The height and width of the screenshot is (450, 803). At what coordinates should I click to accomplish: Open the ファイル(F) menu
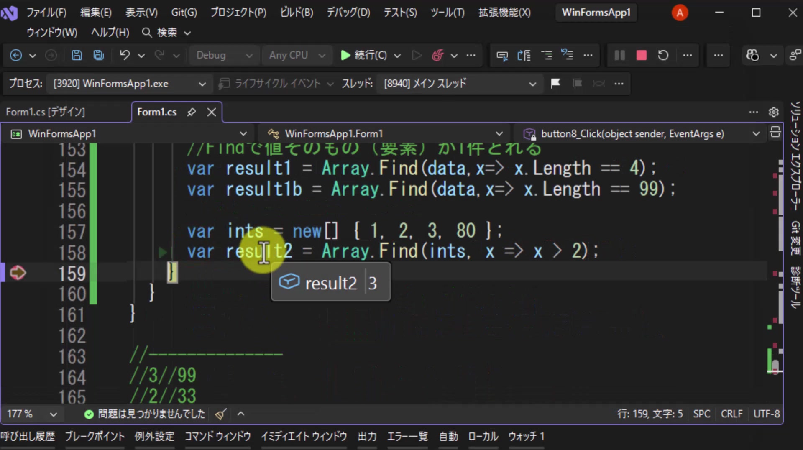[46, 13]
